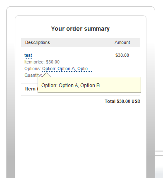Click the ellipsis ending the options link
Screen dimensions: 163x178
pyautogui.click(x=90, y=69)
